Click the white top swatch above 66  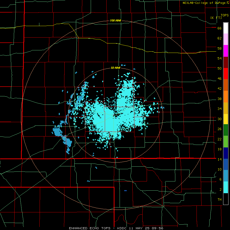click(226, 28)
